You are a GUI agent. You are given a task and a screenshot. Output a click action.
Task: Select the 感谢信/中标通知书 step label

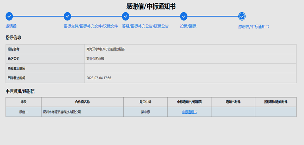253,27
